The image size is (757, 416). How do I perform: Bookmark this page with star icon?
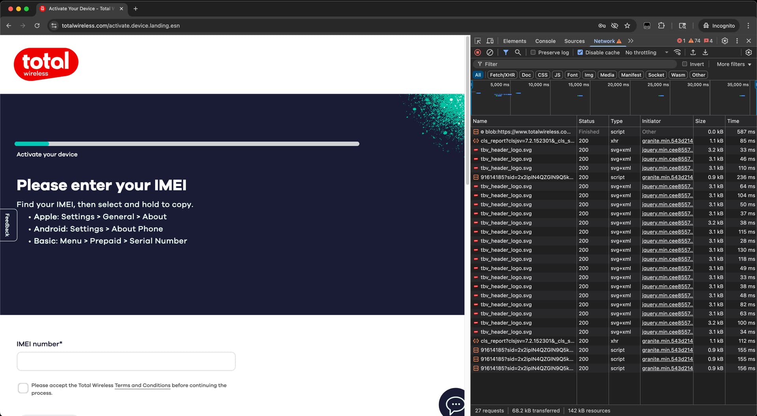[x=627, y=26]
